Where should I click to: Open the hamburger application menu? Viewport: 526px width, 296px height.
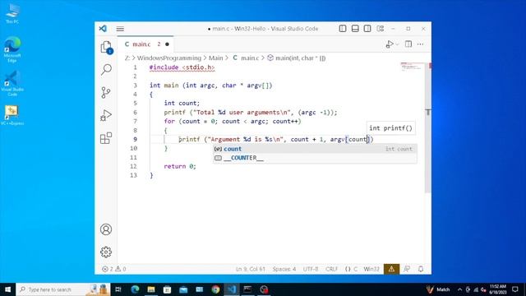tap(120, 29)
